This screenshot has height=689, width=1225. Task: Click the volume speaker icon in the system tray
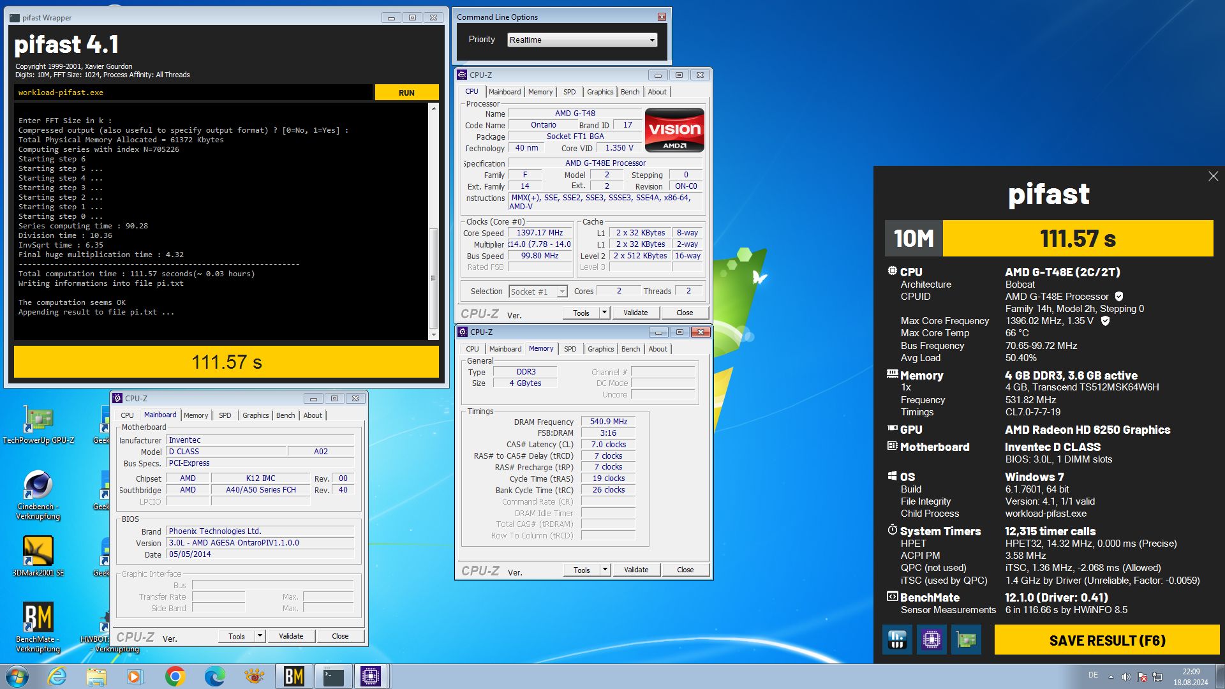click(x=1126, y=676)
